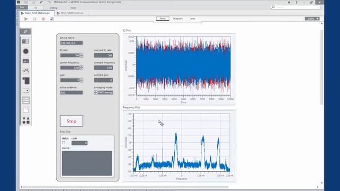Pause the running VI

tap(35, 19)
